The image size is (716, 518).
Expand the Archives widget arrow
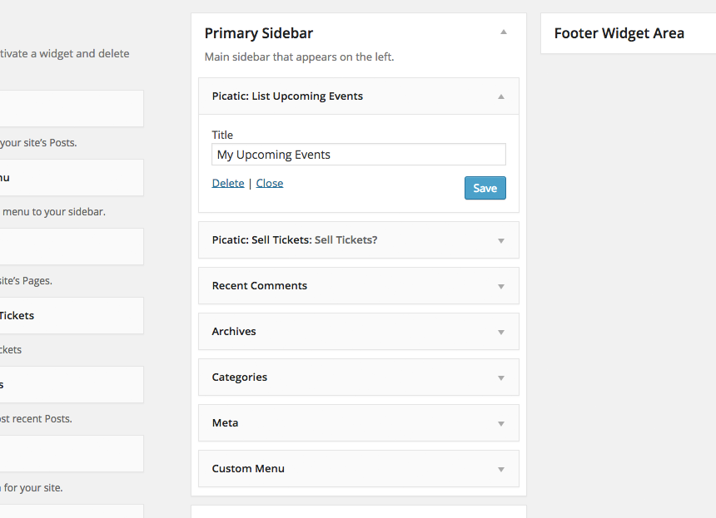[x=501, y=332]
